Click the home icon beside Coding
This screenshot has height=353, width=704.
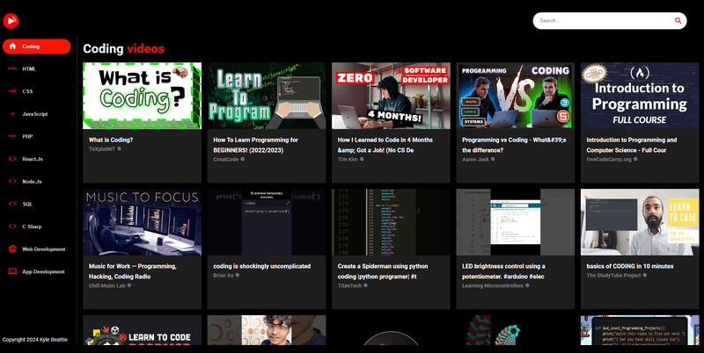(x=12, y=47)
